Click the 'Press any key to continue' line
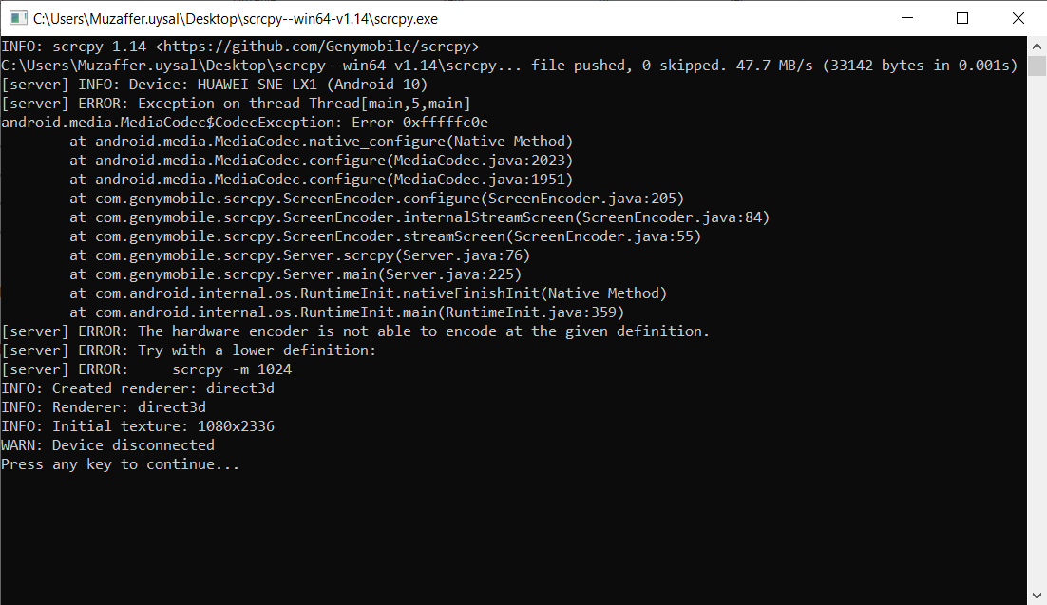This screenshot has width=1047, height=605. [x=119, y=463]
